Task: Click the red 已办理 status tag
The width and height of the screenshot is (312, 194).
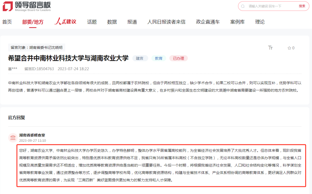Action: click(179, 58)
